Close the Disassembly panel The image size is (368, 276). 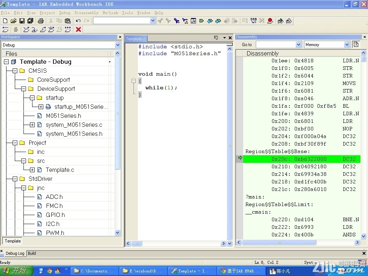tap(365, 37)
